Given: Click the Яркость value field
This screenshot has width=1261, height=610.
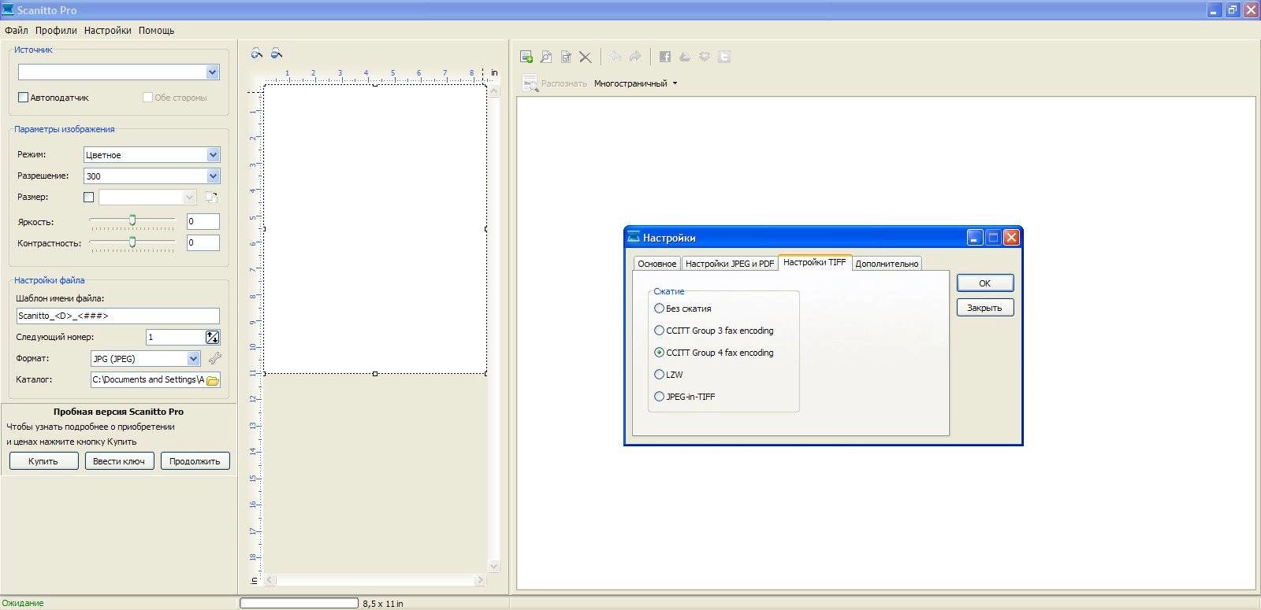Looking at the screenshot, I should (203, 221).
